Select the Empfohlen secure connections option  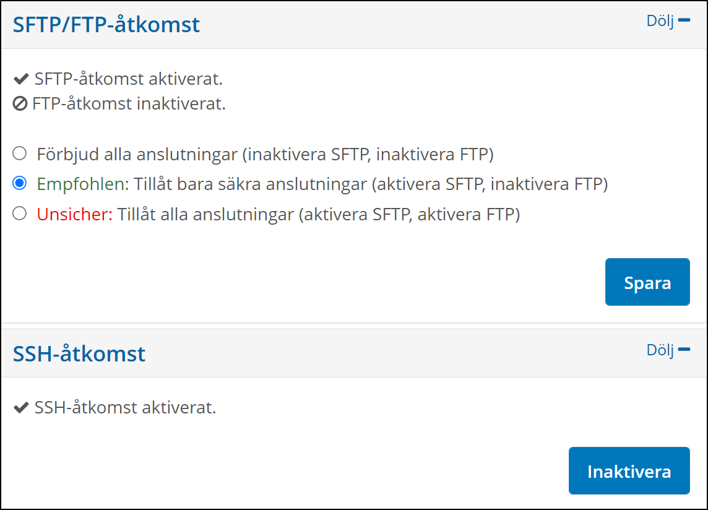[x=19, y=184]
